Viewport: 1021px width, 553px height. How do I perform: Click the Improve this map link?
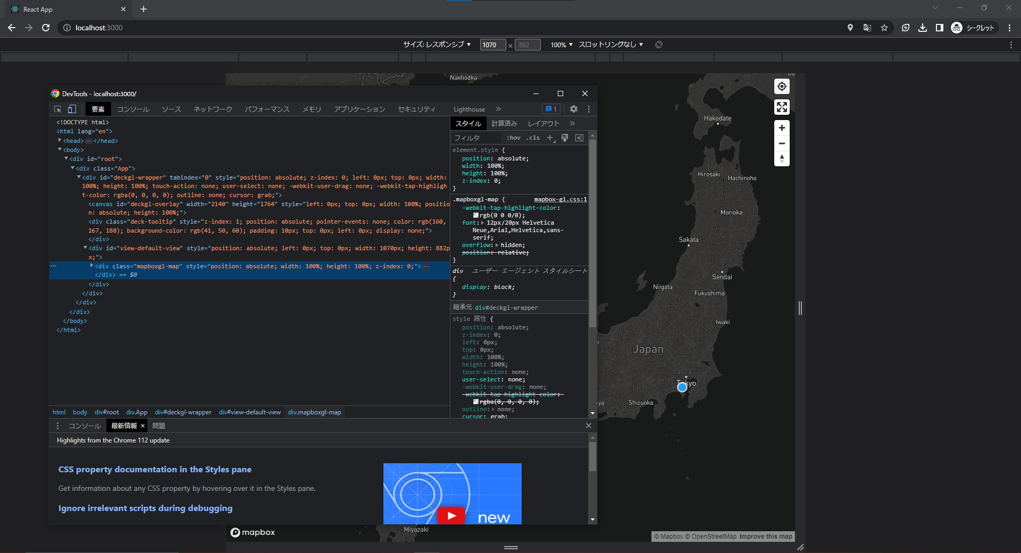pyautogui.click(x=765, y=536)
